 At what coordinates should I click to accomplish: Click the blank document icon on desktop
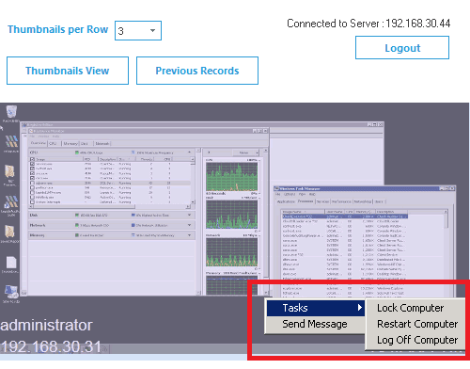point(11,263)
